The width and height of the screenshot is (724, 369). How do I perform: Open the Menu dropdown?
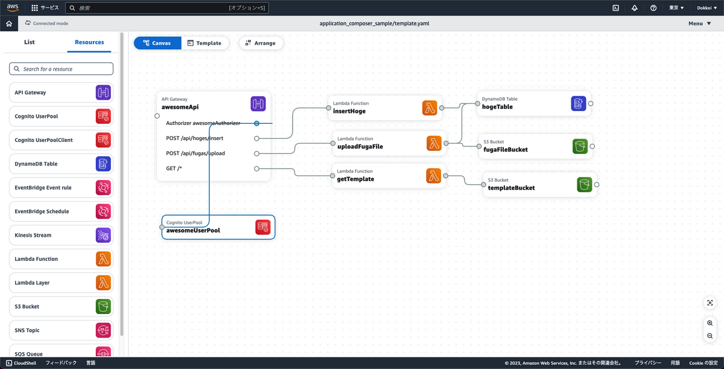point(700,24)
